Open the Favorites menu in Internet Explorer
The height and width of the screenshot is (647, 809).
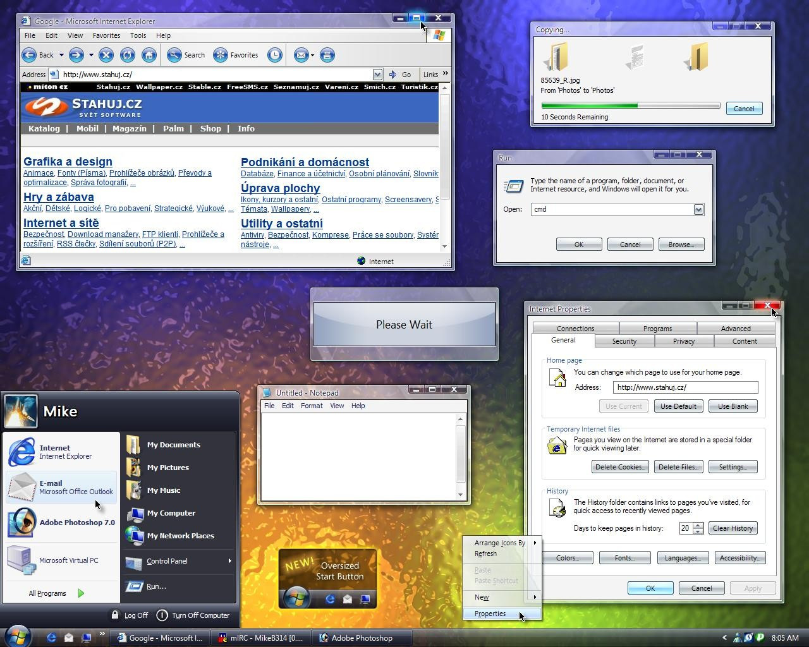pyautogui.click(x=106, y=35)
